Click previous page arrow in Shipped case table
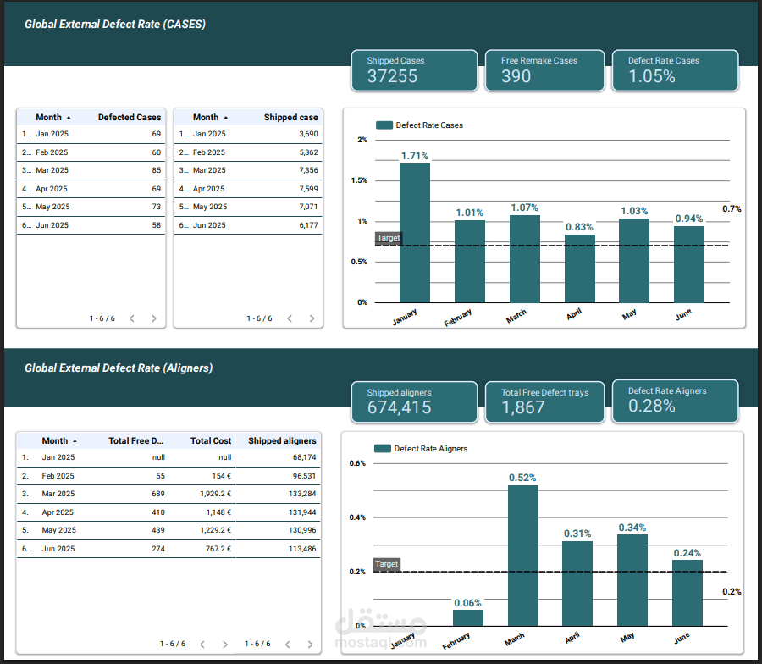This screenshot has width=762, height=664. click(290, 318)
